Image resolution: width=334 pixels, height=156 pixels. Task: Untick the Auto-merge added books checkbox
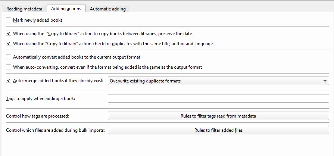[9, 81]
